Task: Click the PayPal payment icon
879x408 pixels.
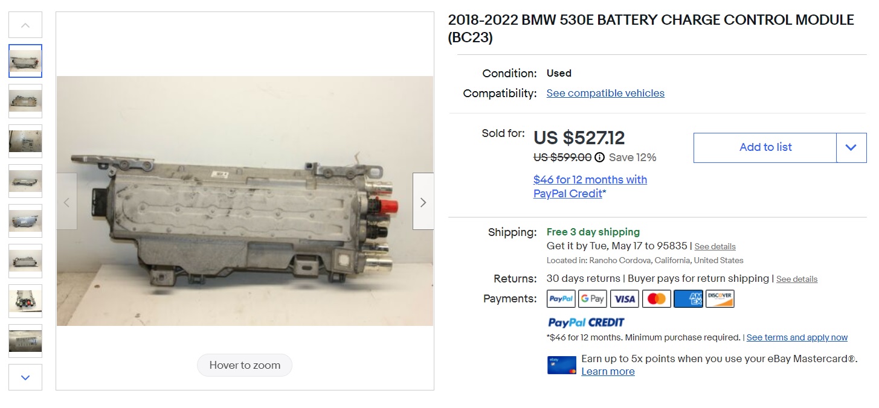Action: [561, 299]
